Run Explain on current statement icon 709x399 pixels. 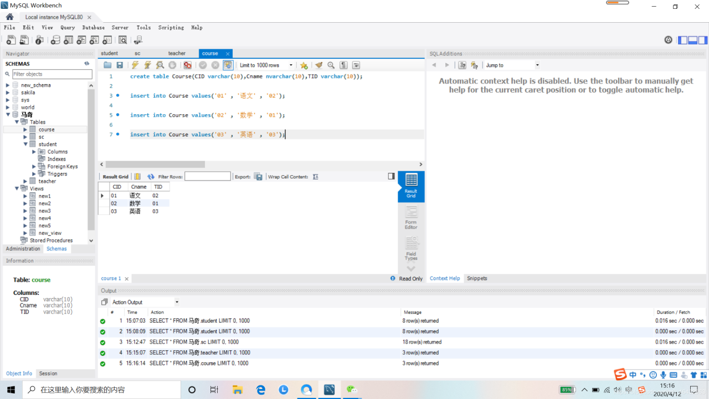tap(160, 65)
